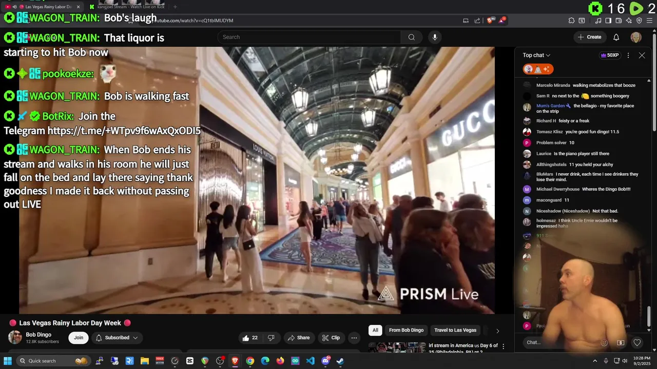Open Microsoft Edge from the taskbar

pyautogui.click(x=265, y=361)
